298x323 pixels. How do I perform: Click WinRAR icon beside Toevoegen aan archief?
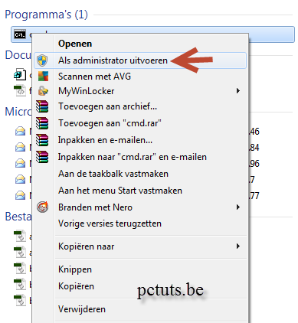point(42,106)
